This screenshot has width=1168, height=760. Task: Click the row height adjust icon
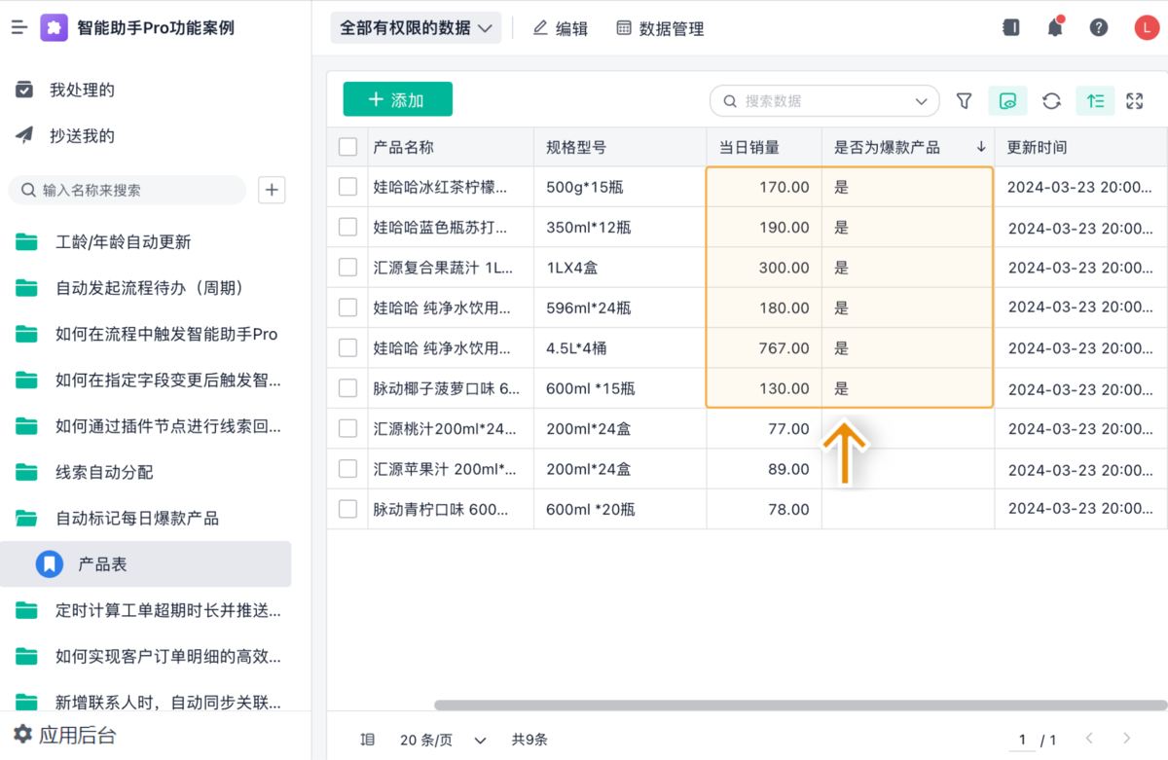pos(1095,101)
